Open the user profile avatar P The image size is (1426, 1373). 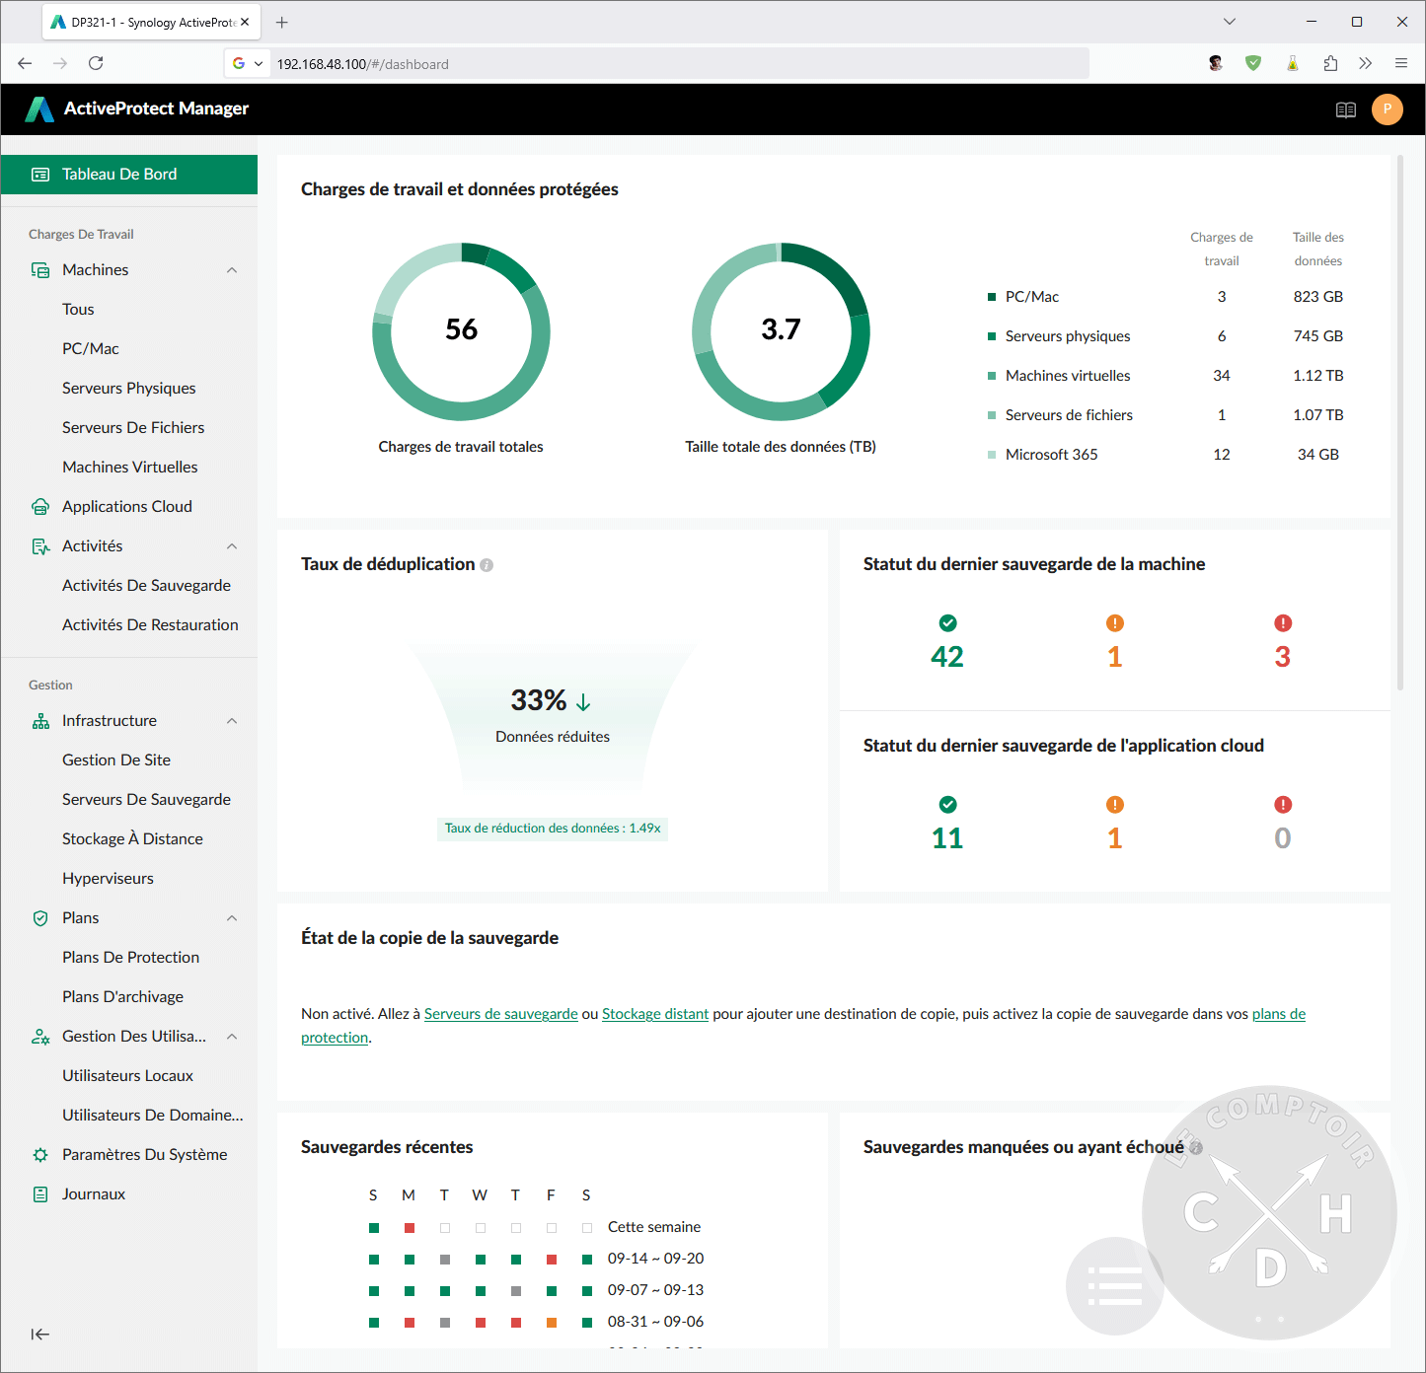(x=1388, y=109)
